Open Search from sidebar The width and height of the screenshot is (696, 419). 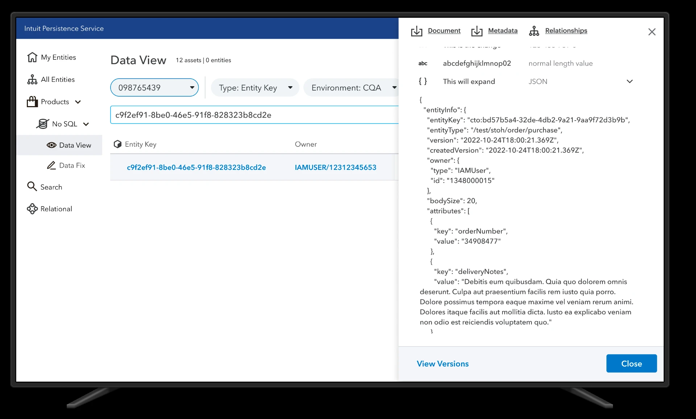pos(51,187)
